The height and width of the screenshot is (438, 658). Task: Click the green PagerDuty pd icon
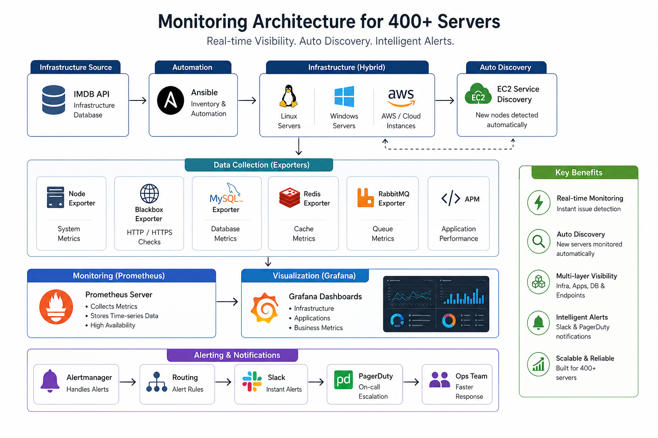[344, 380]
